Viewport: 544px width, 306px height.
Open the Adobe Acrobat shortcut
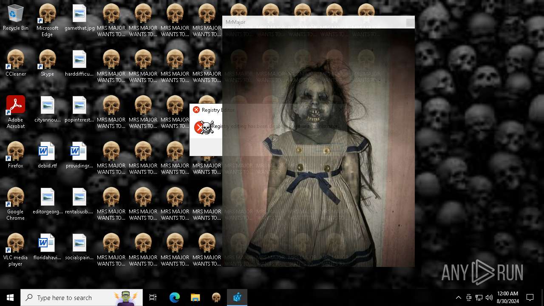click(x=16, y=112)
